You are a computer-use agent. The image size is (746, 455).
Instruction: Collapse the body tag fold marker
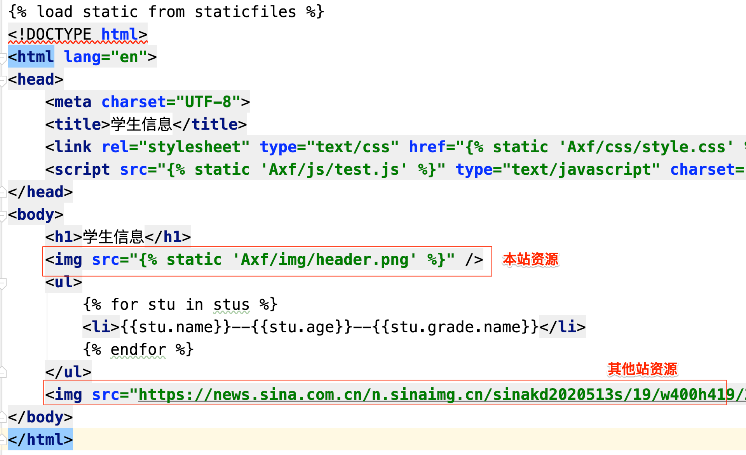coord(2,216)
